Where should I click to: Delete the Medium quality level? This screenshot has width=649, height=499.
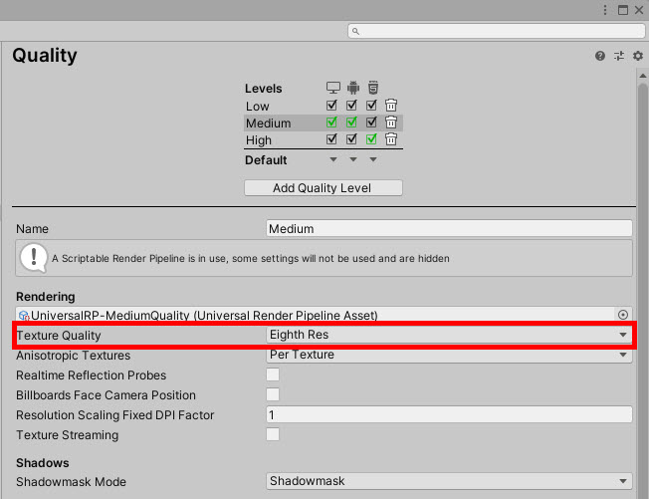point(391,123)
